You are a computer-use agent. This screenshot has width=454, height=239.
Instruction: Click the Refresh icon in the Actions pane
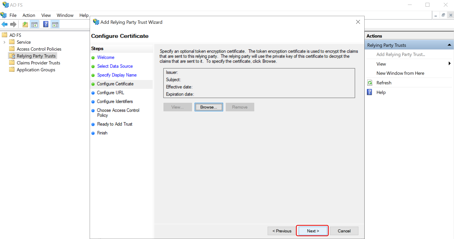pos(370,82)
